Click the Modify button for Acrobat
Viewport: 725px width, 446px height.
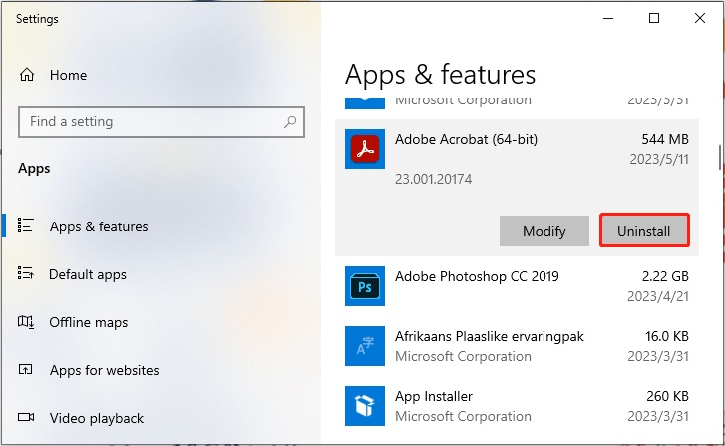click(x=544, y=230)
